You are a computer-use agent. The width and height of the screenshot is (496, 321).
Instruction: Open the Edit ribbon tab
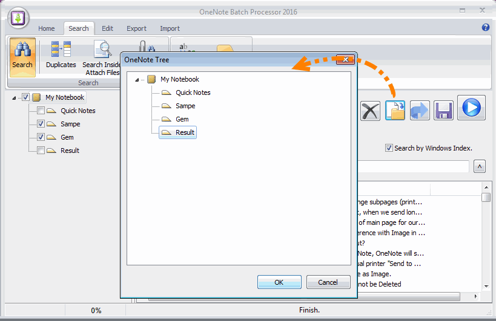(x=108, y=28)
